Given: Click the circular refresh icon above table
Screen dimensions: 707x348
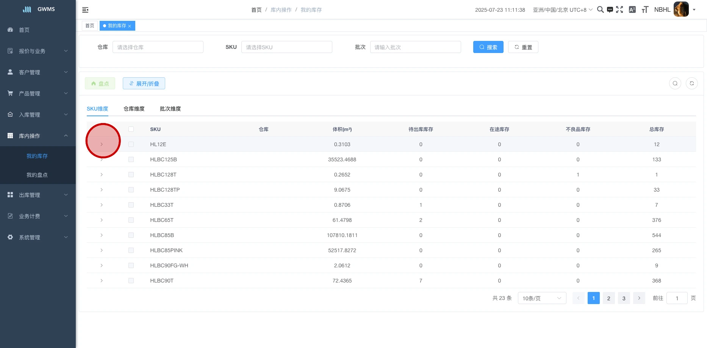Looking at the screenshot, I should pos(691,83).
